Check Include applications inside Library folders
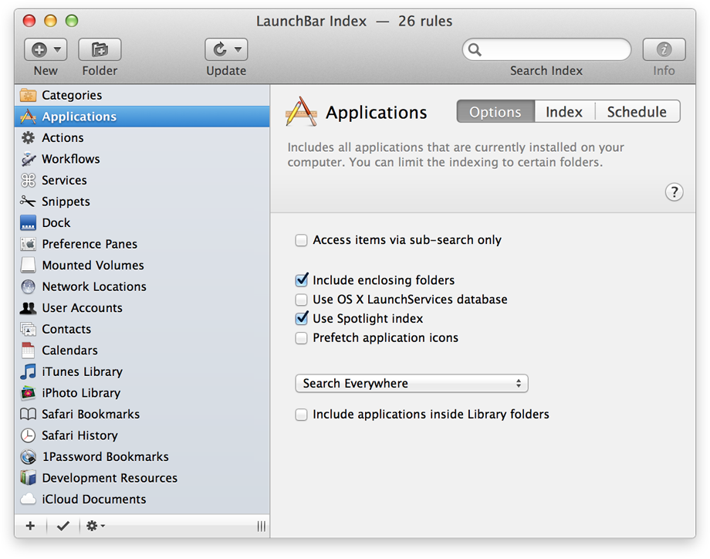Viewport: 710px width, 559px height. [301, 415]
